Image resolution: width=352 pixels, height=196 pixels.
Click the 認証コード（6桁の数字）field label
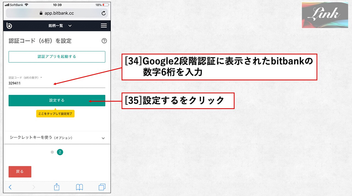click(x=25, y=78)
